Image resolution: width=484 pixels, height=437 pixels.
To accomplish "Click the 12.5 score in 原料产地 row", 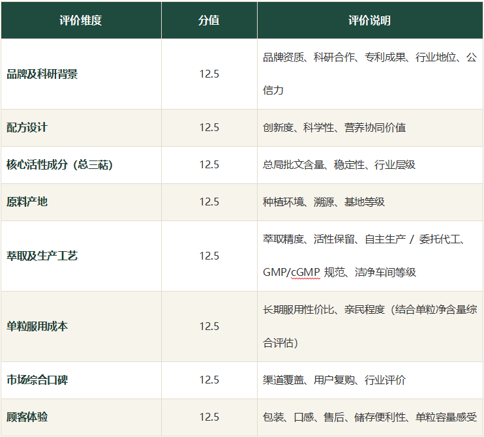I will coord(209,202).
